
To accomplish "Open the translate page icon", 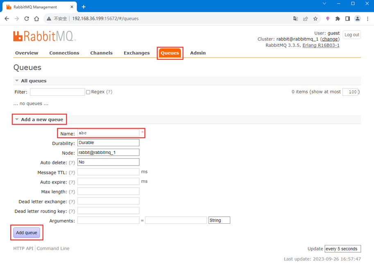I will point(295,18).
